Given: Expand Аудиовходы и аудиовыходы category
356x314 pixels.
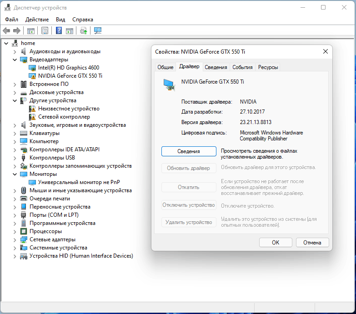Looking at the screenshot, I should point(15,52).
